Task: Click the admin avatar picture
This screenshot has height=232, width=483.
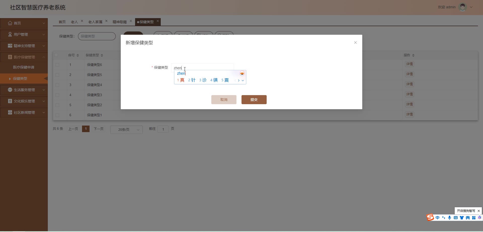Action: (463, 7)
